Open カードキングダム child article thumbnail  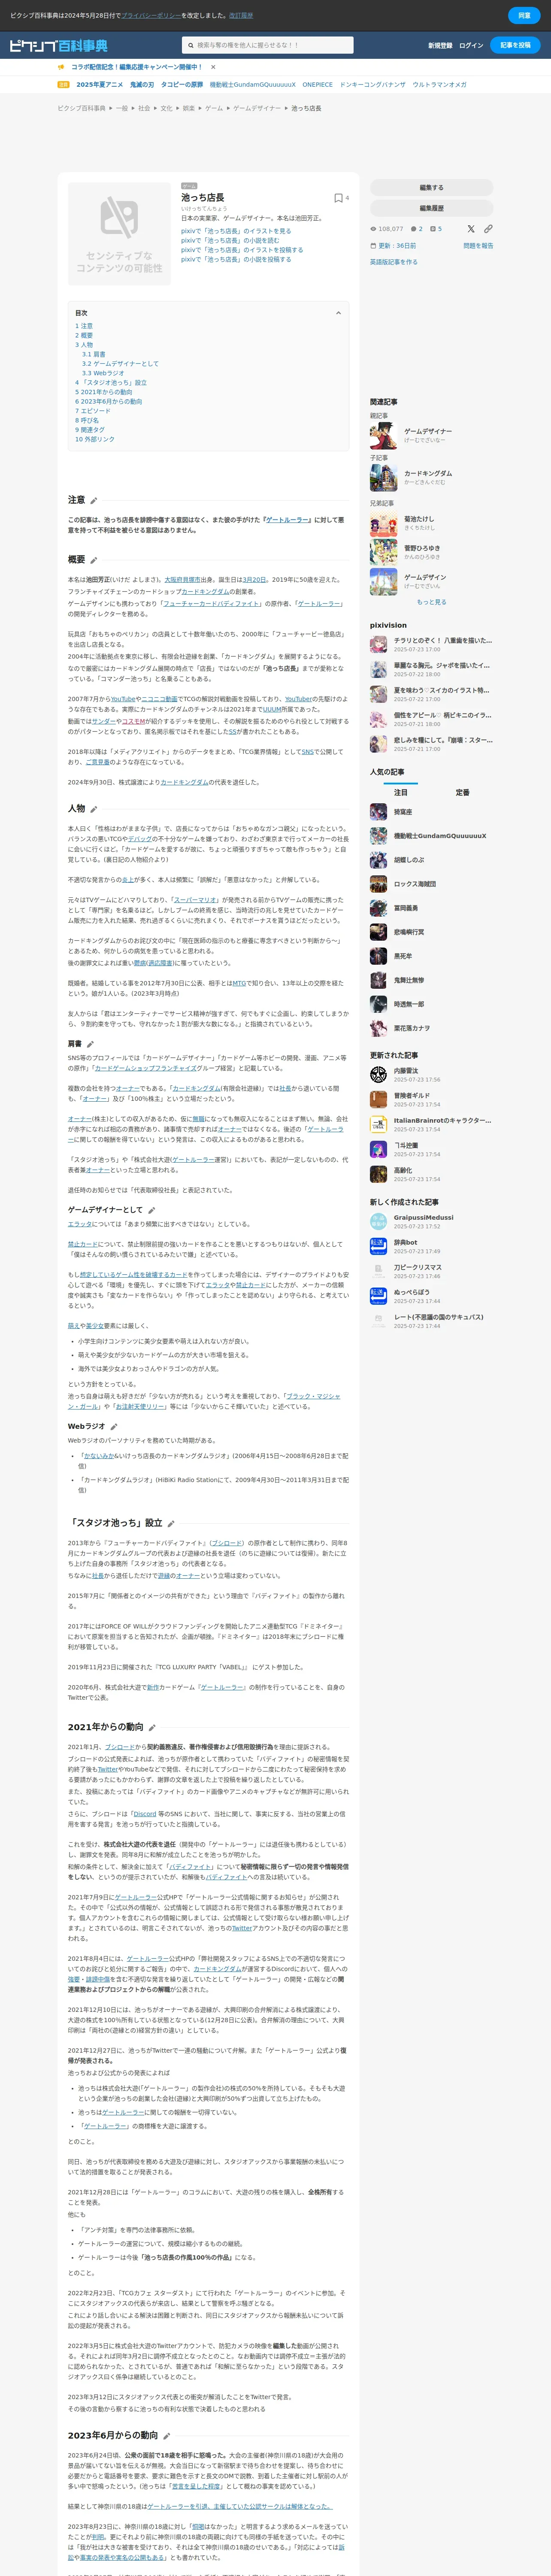(383, 477)
